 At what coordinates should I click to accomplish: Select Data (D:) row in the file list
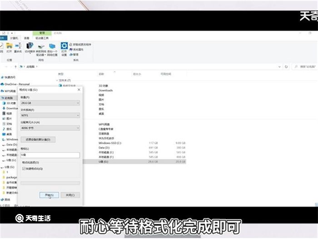point(104,148)
